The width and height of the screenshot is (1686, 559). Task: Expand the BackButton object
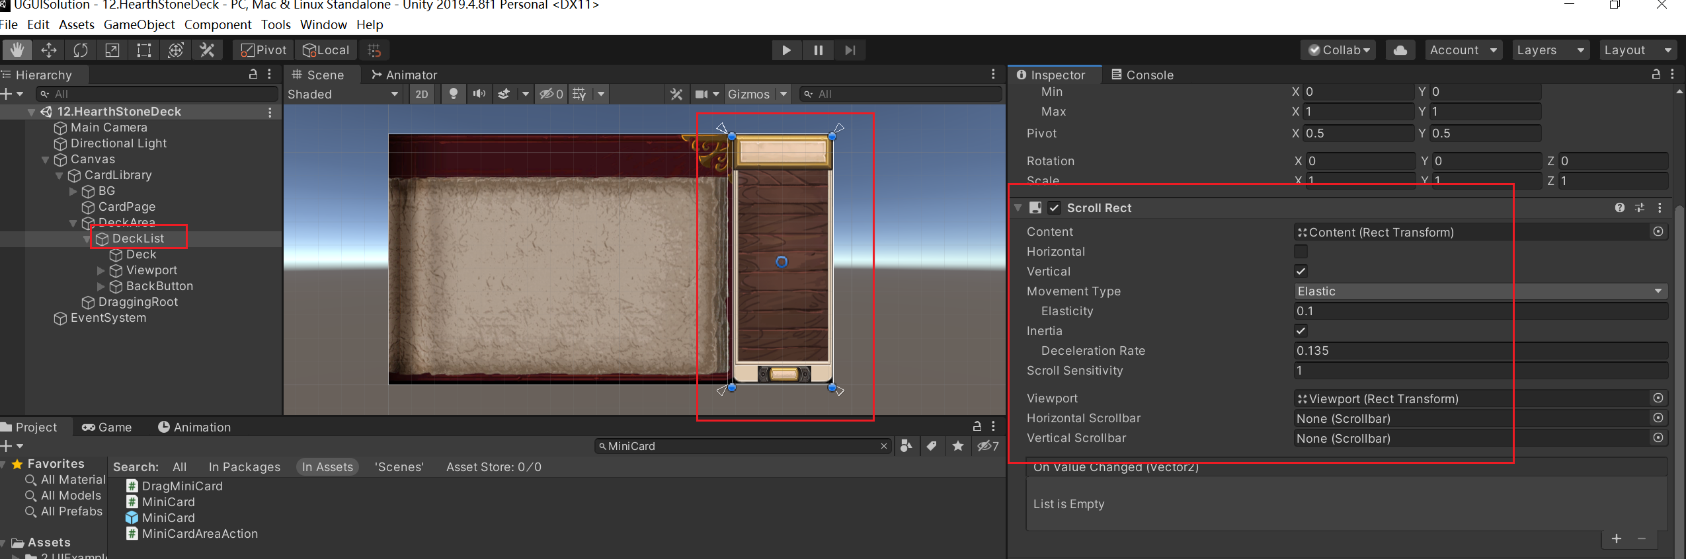[100, 287]
